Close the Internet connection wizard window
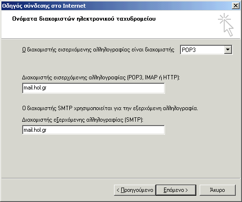The image size is (242, 202). 236,6
